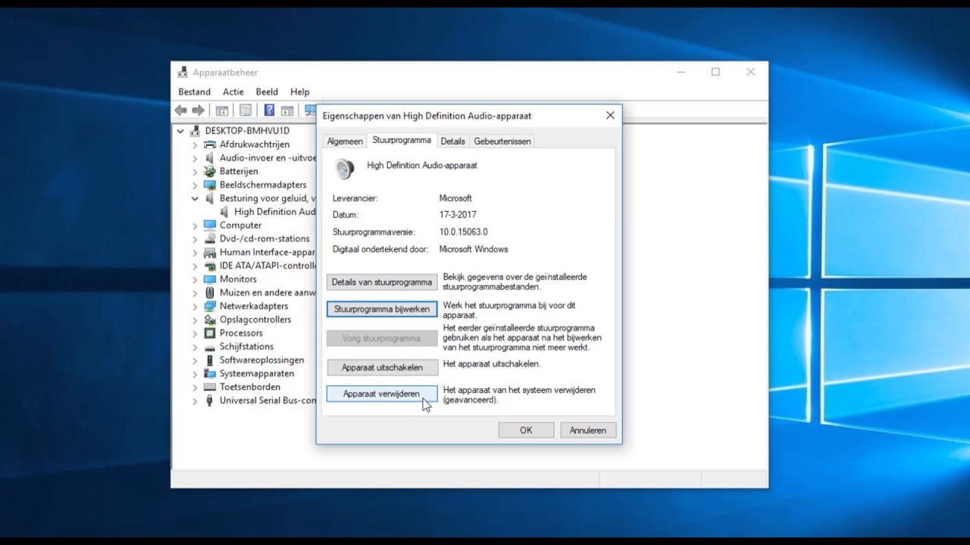Open the Bestand menu

pos(195,92)
